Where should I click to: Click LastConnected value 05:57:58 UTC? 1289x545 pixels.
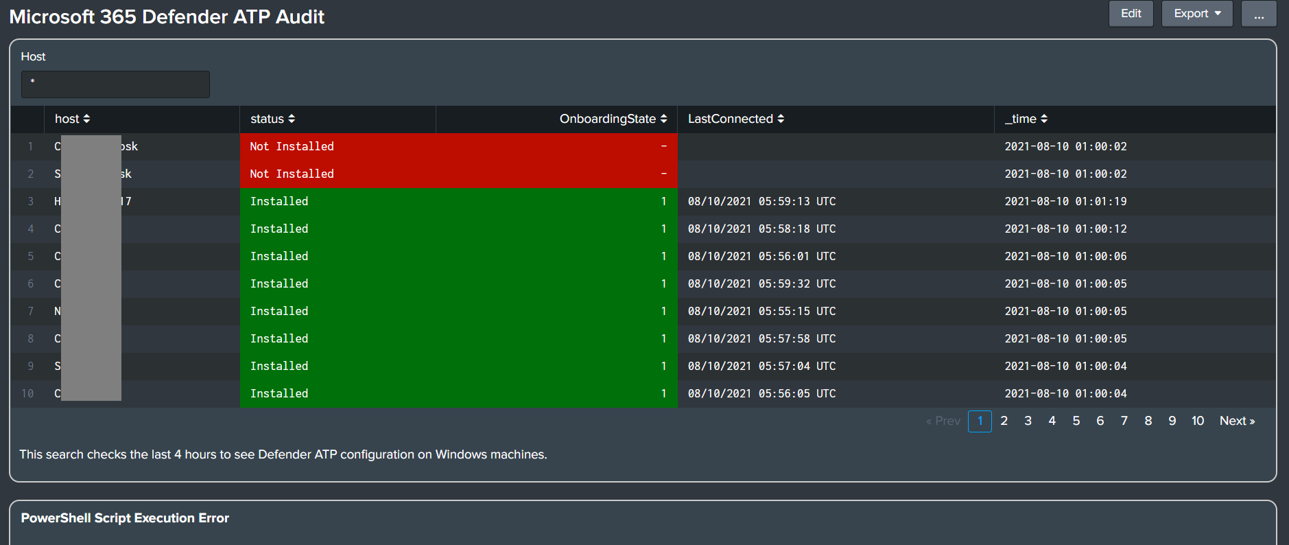click(x=762, y=338)
